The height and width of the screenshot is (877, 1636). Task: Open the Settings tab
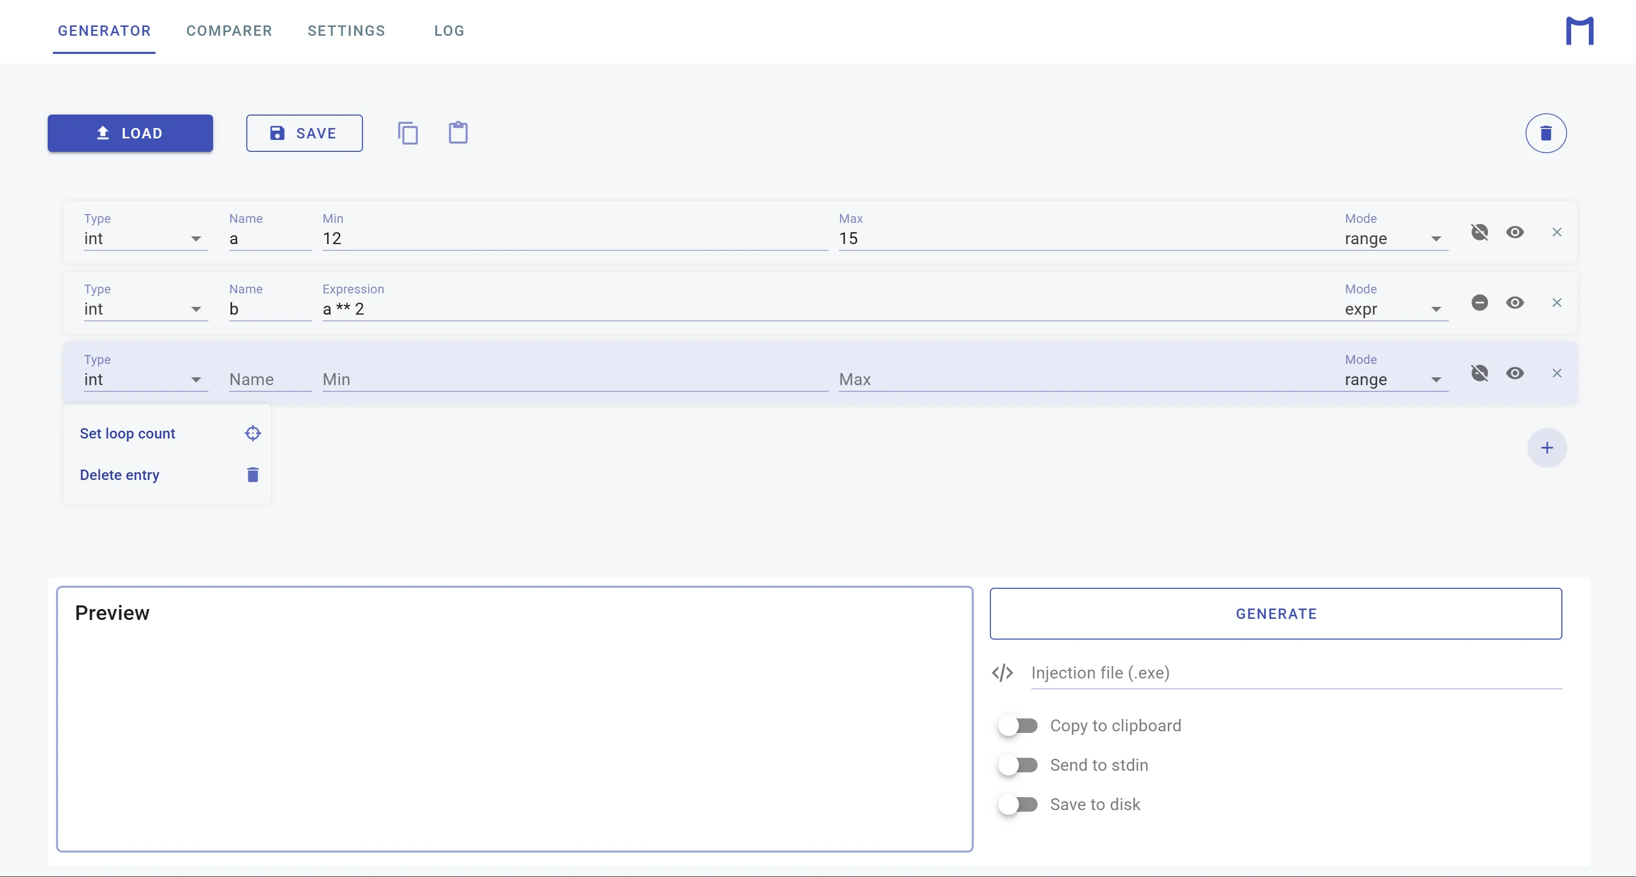(x=346, y=31)
